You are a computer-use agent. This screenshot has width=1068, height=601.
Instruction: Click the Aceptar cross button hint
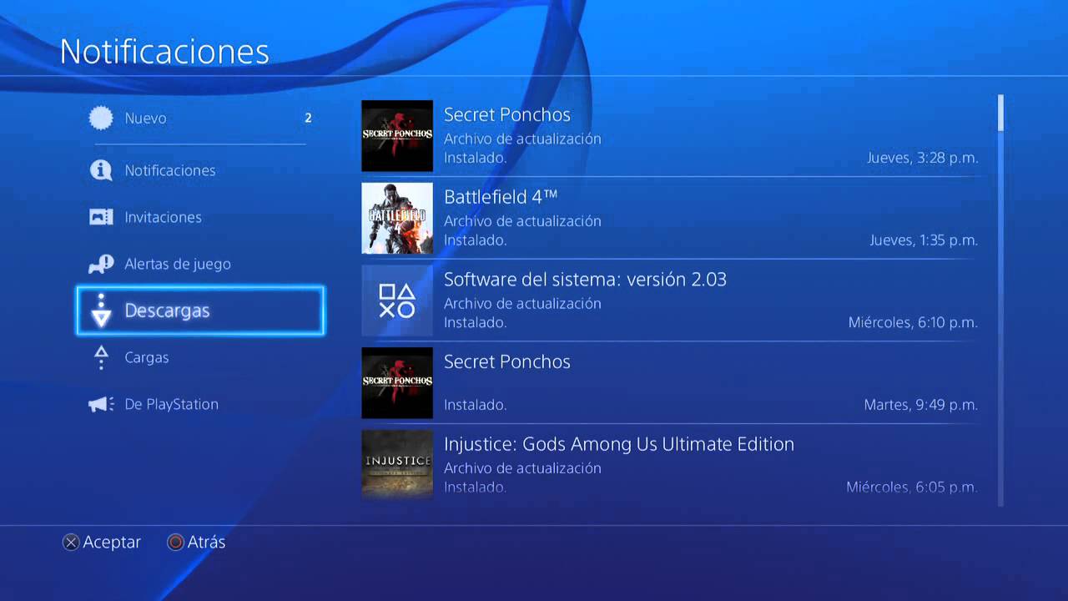coord(102,543)
